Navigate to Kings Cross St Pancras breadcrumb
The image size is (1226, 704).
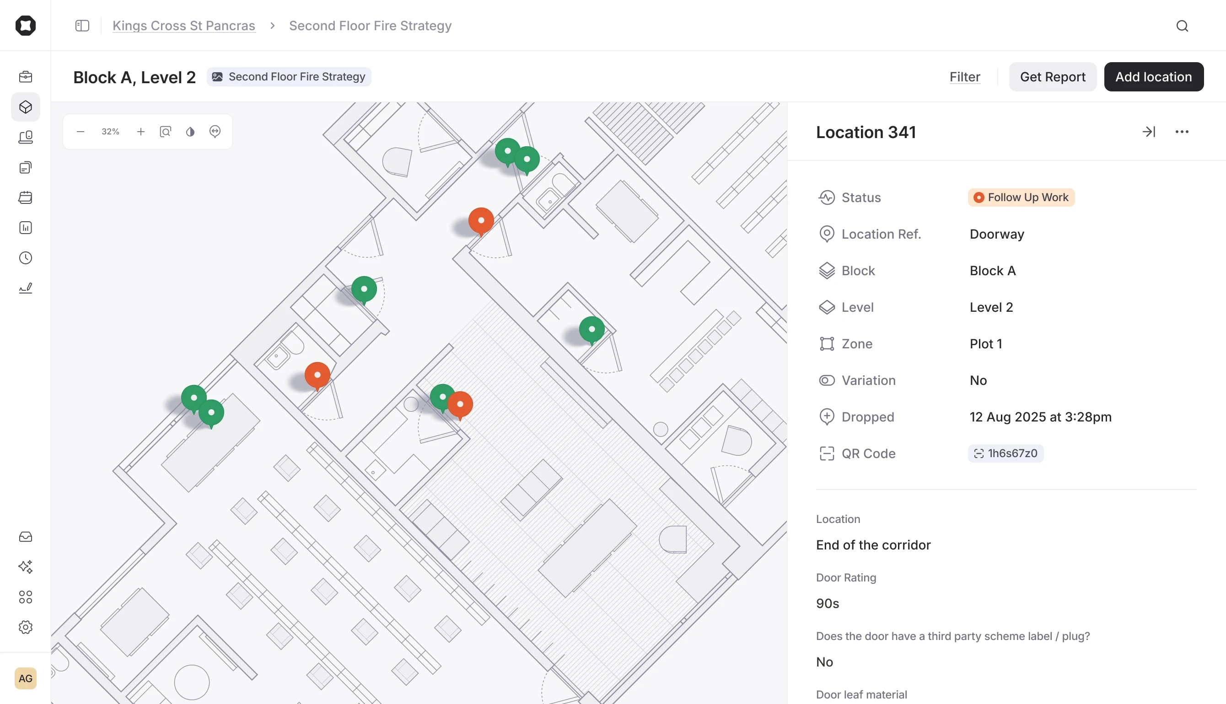tap(184, 26)
